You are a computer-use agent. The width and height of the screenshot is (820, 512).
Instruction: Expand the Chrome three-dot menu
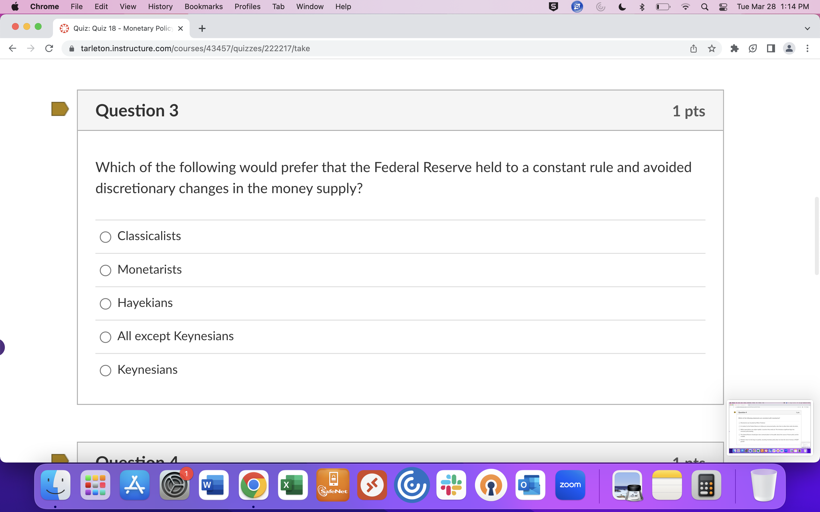click(x=808, y=48)
